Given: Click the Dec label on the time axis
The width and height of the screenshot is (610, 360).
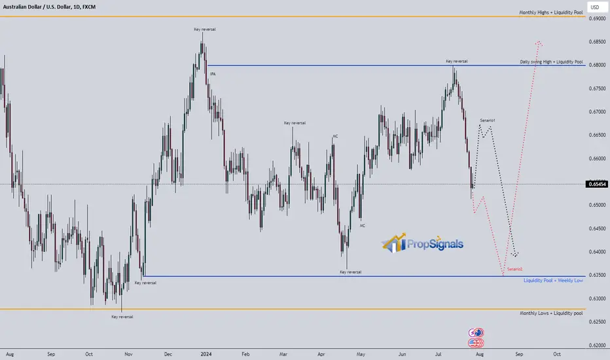Looking at the screenshot, I should tap(168, 354).
